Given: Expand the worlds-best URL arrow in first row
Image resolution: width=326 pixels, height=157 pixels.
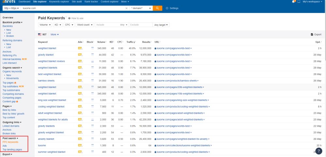Looking at the screenshot, I should point(191,48).
